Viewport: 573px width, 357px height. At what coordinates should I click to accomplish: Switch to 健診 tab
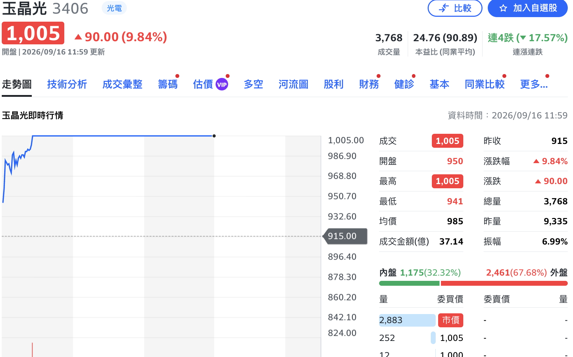[404, 84]
